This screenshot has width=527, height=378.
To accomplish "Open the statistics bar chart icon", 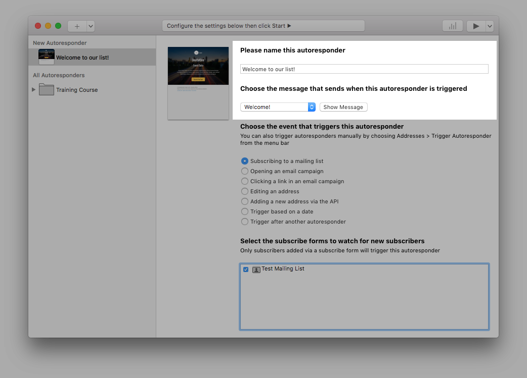I will (452, 26).
